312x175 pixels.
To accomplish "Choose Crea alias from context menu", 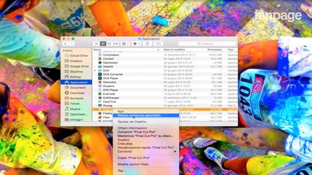I will point(146,144).
